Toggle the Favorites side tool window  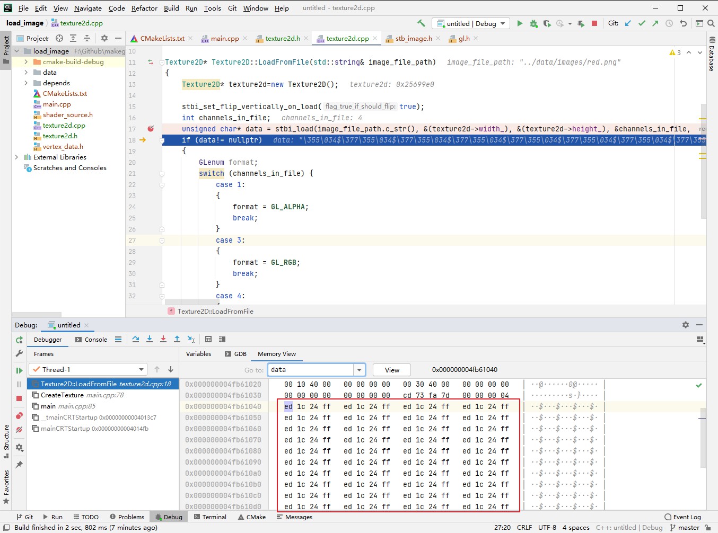point(6,487)
